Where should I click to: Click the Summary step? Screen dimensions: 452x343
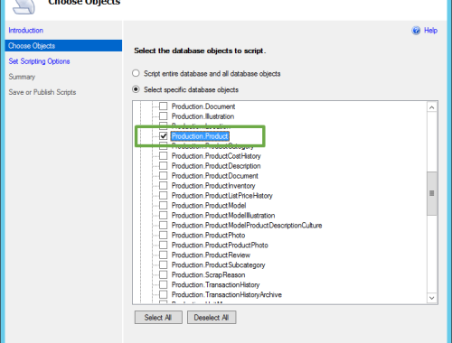click(22, 77)
